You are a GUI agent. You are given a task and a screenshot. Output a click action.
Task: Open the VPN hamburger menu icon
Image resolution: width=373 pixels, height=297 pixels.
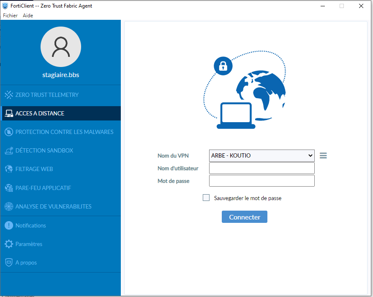(323, 155)
